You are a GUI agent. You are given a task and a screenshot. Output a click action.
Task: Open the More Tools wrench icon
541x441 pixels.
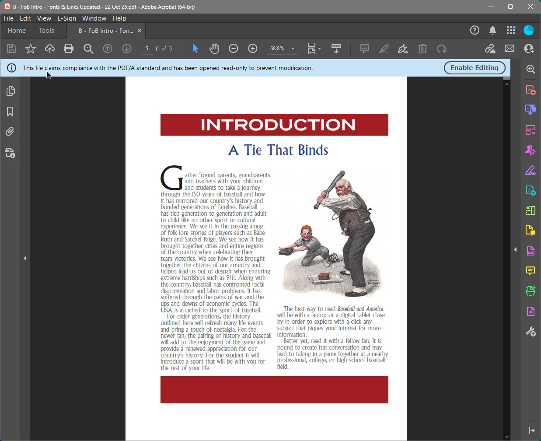[531, 332]
